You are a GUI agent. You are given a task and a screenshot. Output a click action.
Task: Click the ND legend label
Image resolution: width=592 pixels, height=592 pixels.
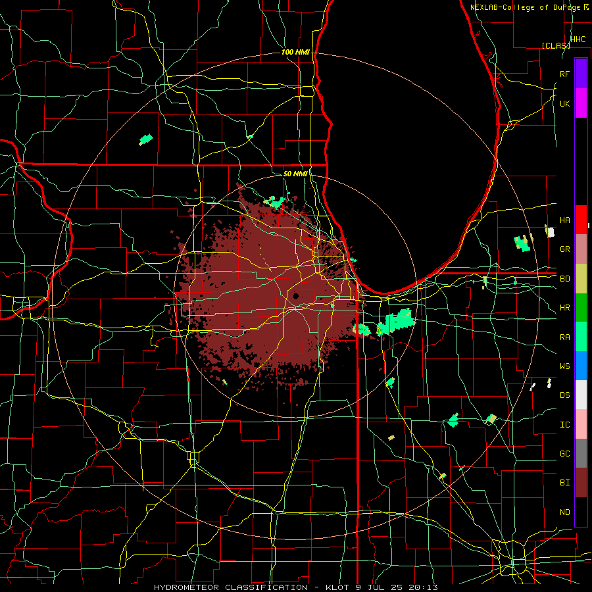point(565,512)
